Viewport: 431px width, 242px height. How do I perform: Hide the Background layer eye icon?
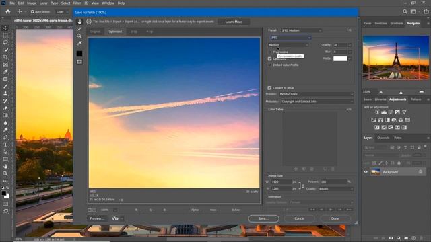click(x=366, y=172)
